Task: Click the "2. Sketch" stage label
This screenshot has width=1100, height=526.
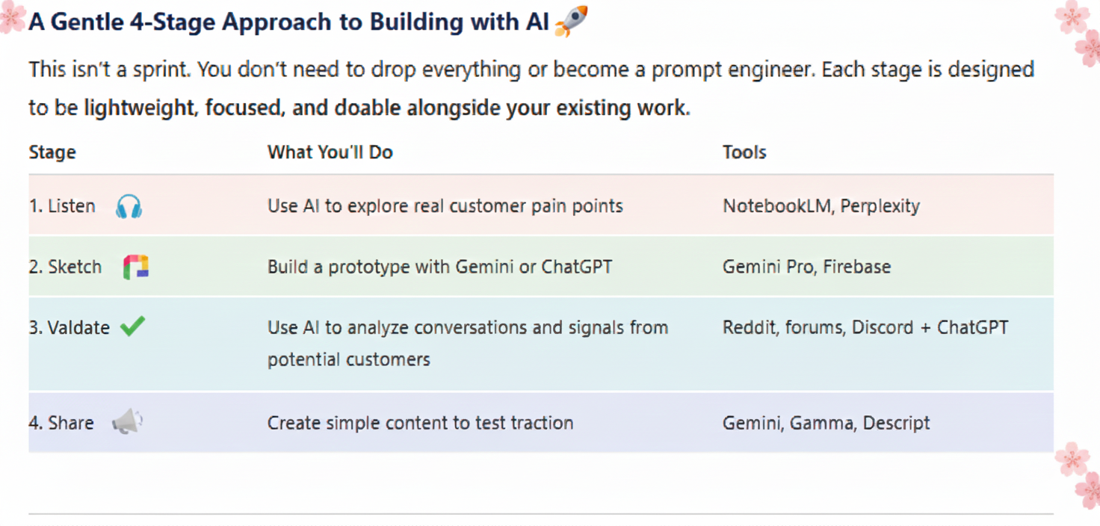Action: point(65,267)
